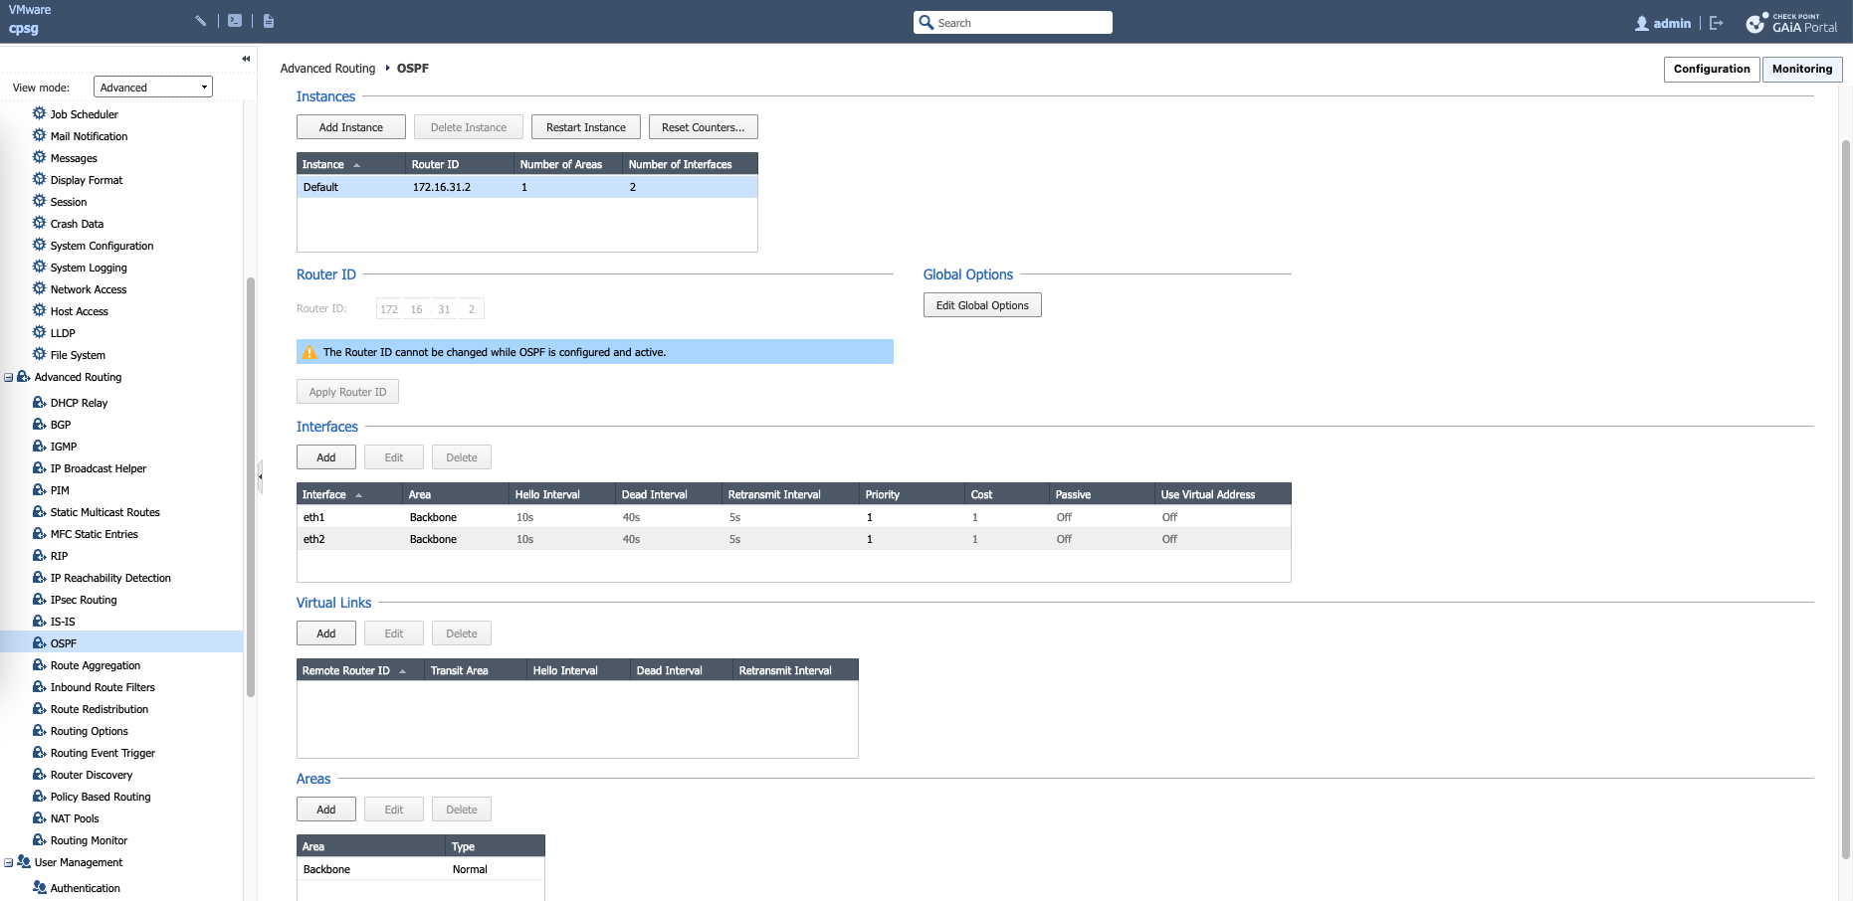Image resolution: width=1853 pixels, height=901 pixels.
Task: Click the Add Instance button
Action: [350, 127]
